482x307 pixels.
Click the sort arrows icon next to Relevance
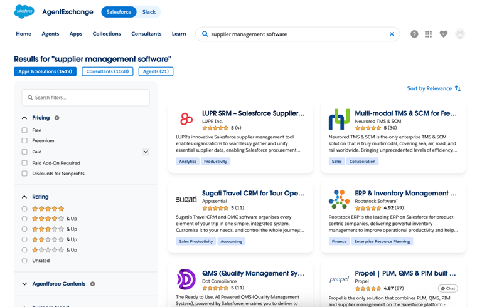(x=458, y=88)
